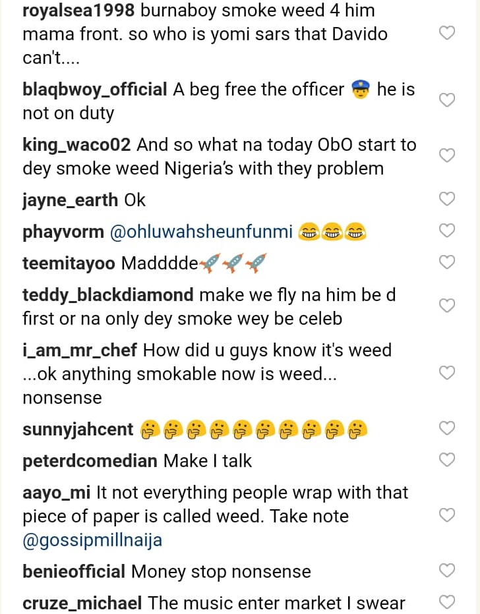This screenshot has width=480, height=614.
Task: Toggle like on sunnyjahcent's emoji comment
Action: tap(447, 428)
